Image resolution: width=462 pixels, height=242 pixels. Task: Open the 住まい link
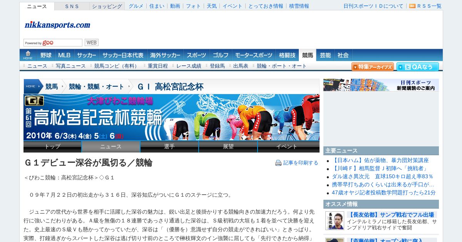click(x=157, y=6)
